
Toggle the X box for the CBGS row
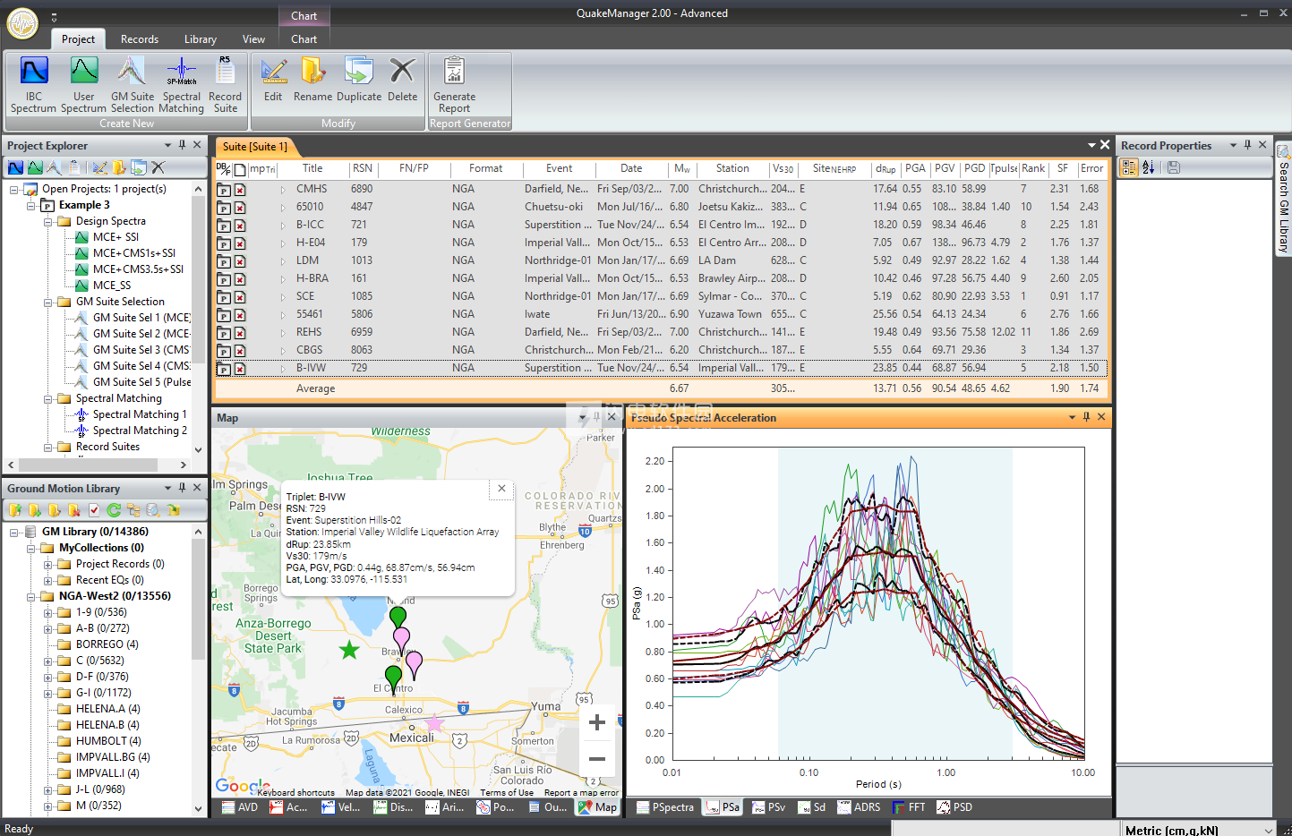tap(240, 351)
